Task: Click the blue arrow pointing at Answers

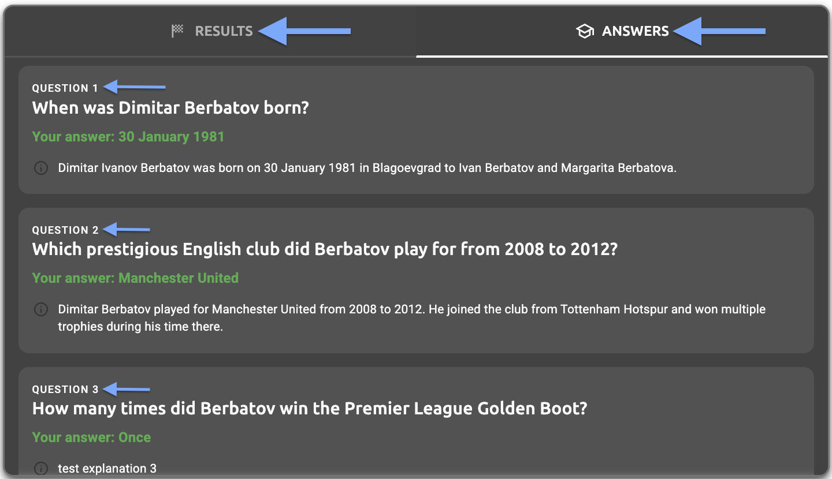Action: (719, 31)
